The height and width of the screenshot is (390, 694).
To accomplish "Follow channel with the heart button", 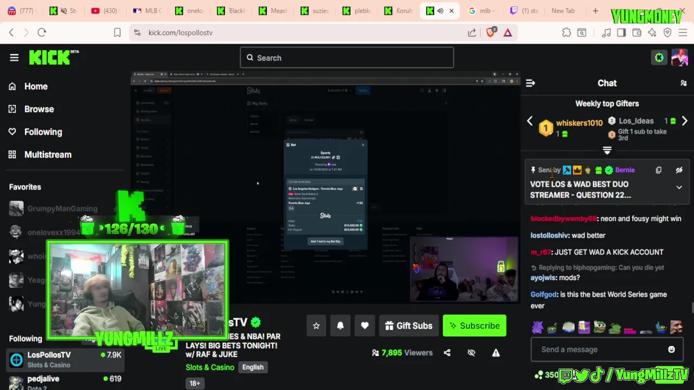I will (x=365, y=326).
